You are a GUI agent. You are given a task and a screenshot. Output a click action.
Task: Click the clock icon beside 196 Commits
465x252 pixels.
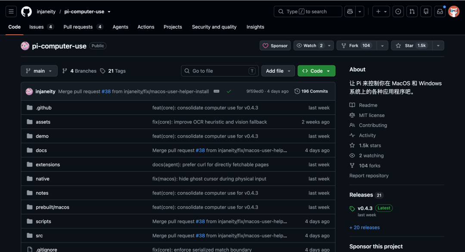297,91
